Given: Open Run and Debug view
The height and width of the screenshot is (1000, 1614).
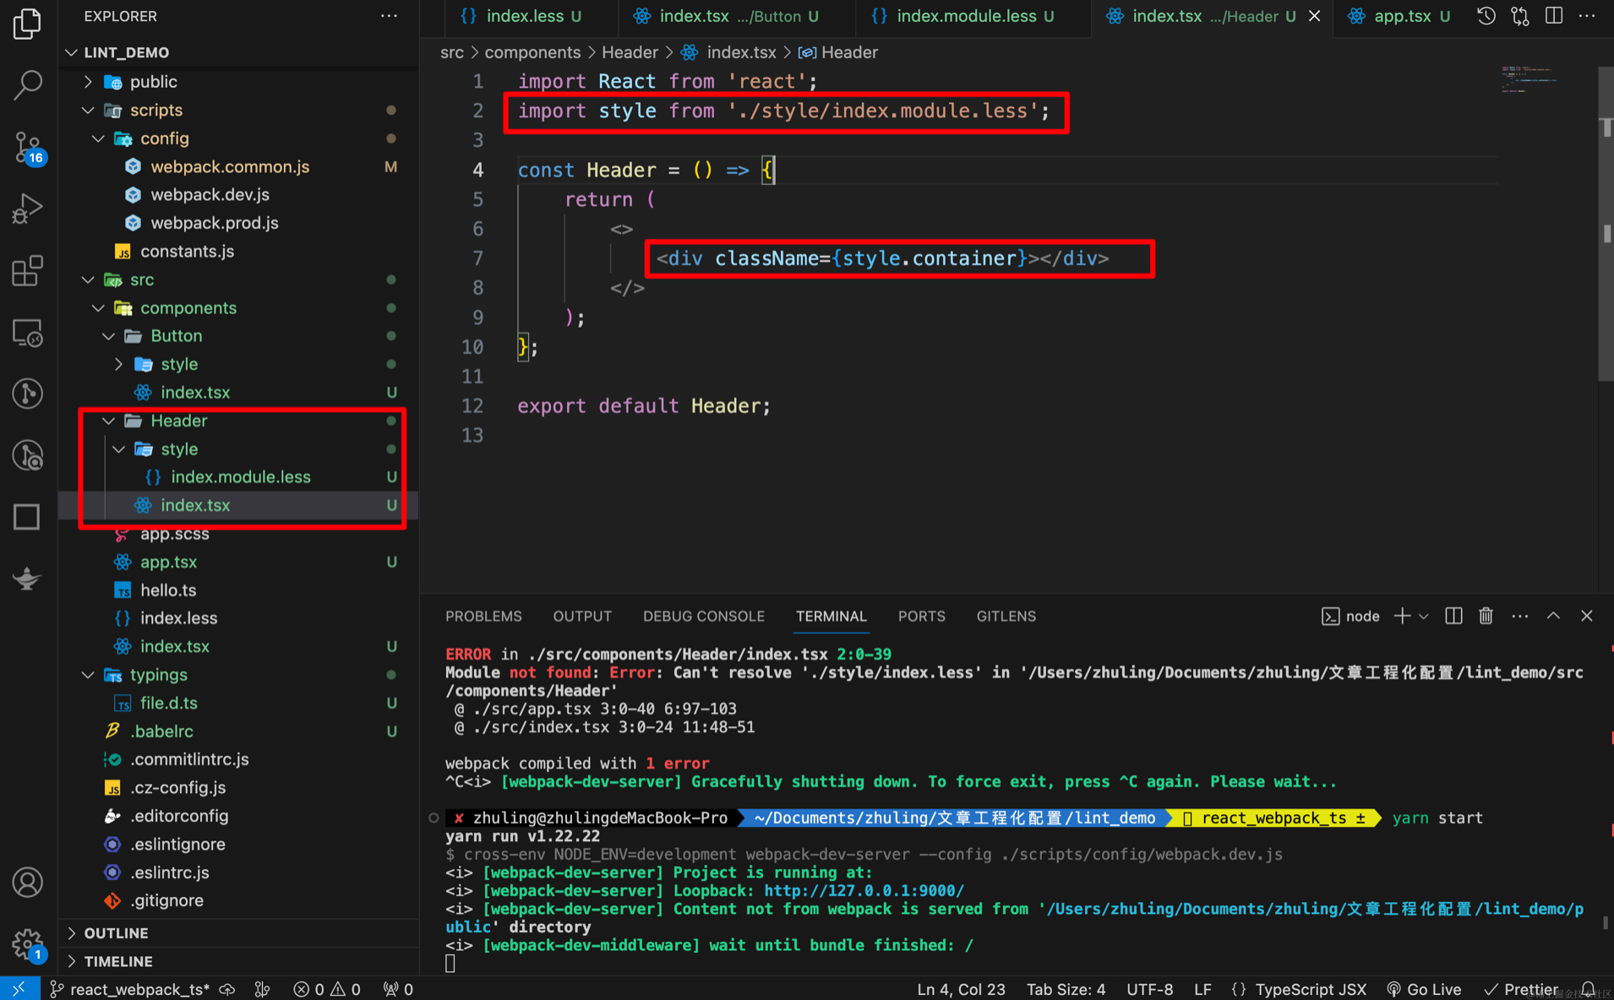Looking at the screenshot, I should point(27,209).
